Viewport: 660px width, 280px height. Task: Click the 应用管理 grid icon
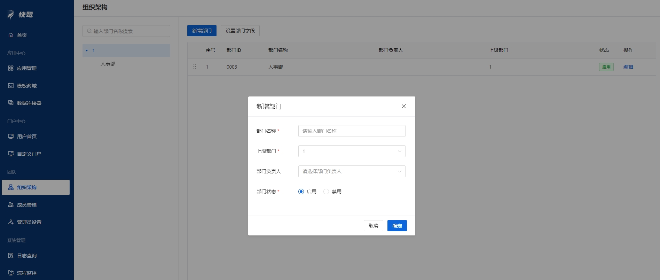pos(11,68)
